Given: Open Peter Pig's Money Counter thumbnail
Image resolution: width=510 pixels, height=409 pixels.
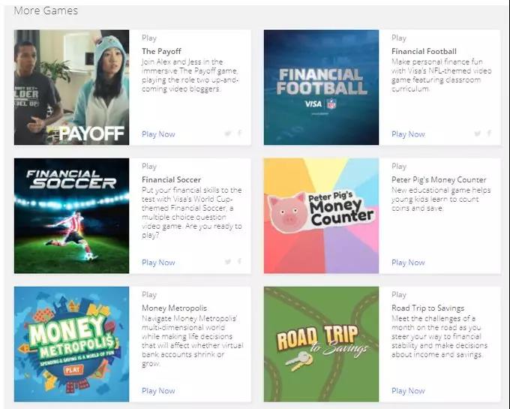Looking at the screenshot, I should tap(321, 215).
